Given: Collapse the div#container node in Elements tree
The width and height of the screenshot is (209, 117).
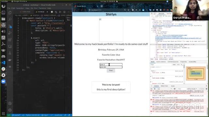Looking at the screenshot, I should point(153,32).
